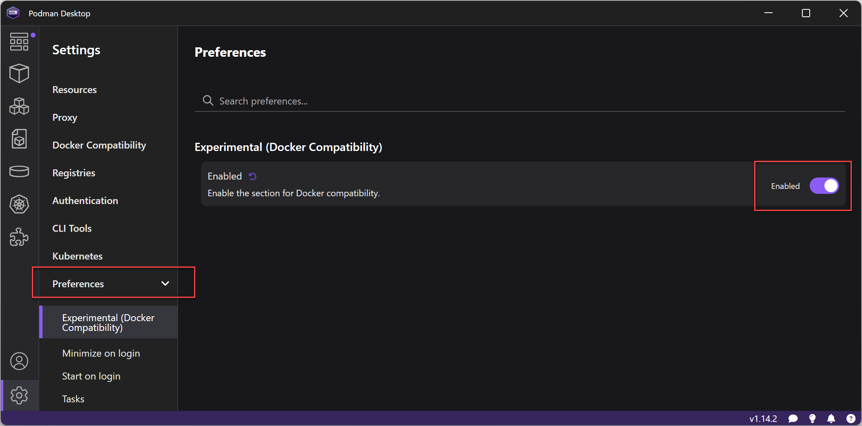The image size is (862, 426).
Task: Click the Settings gear icon
Action: coord(19,395)
